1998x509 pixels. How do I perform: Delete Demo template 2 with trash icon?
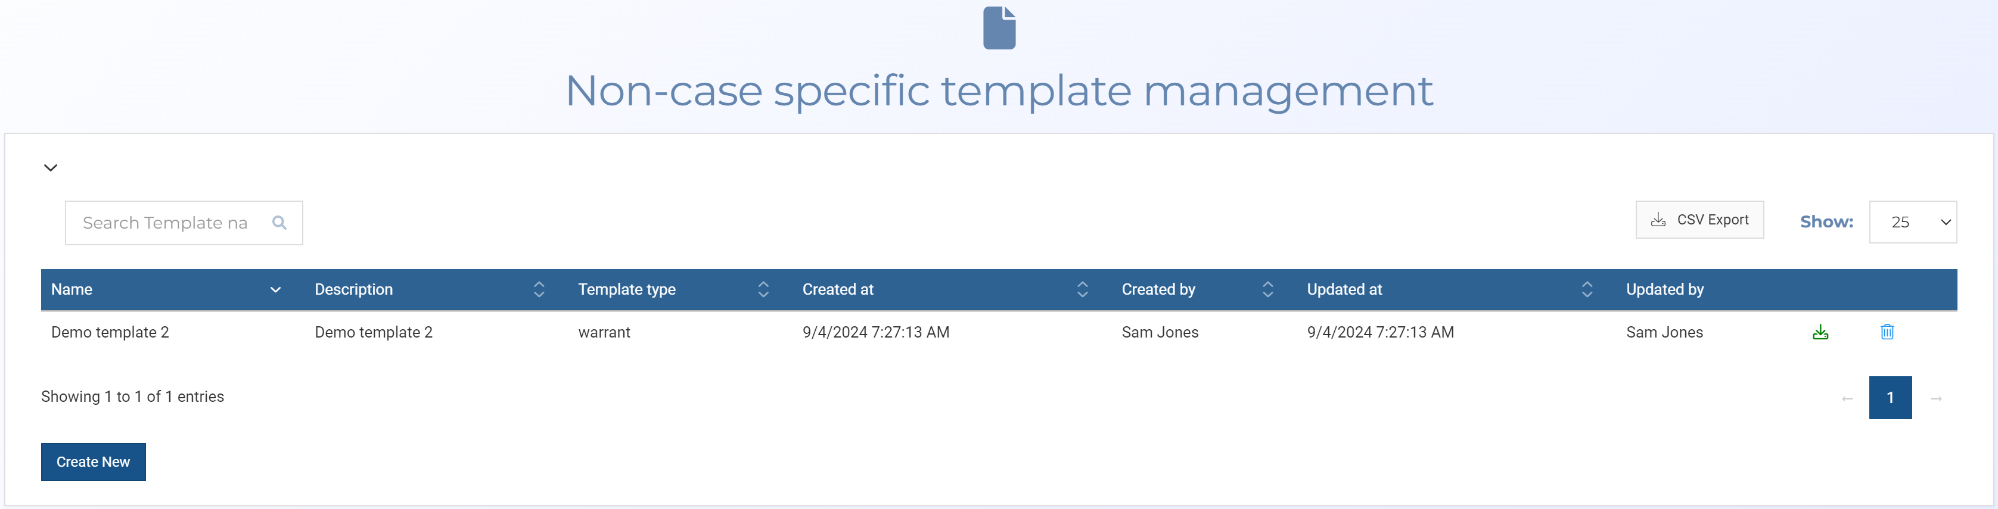click(1887, 332)
